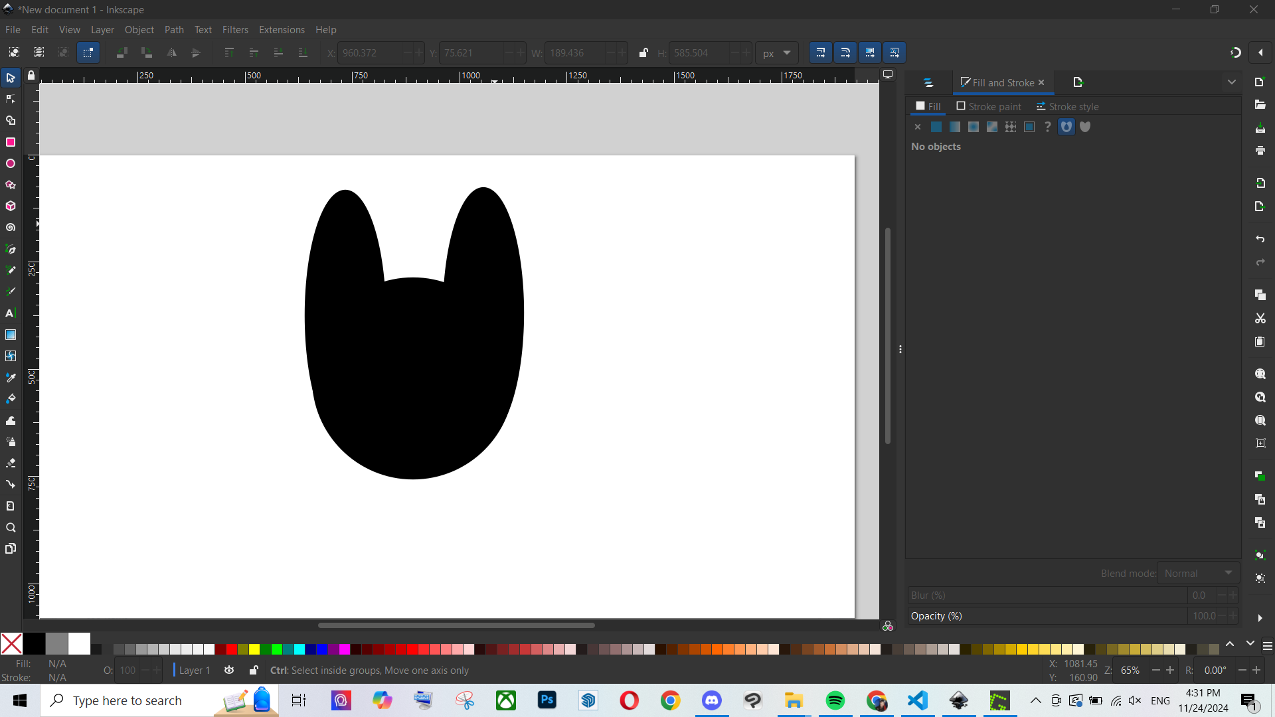Screen dimensions: 1275x717
Task: Toggle the width-height lock ratio
Action: coord(643,52)
